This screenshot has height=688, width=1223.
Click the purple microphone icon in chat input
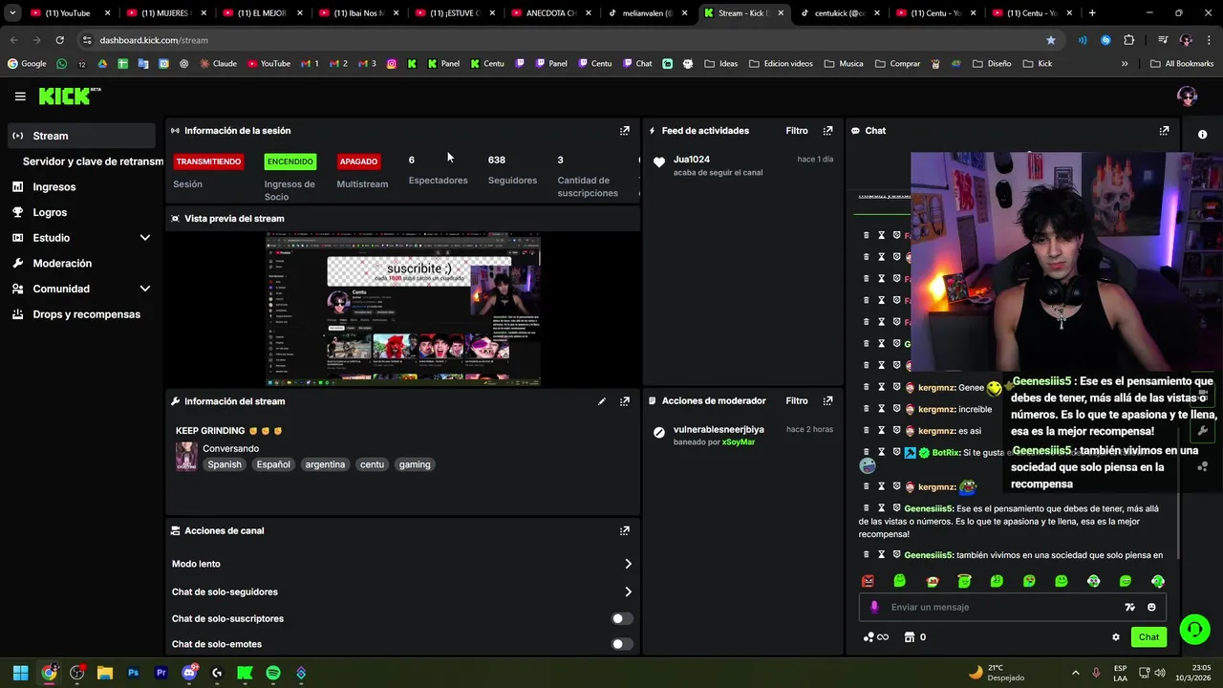(874, 607)
